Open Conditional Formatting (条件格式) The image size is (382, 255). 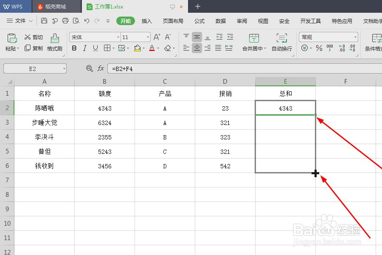(374, 42)
